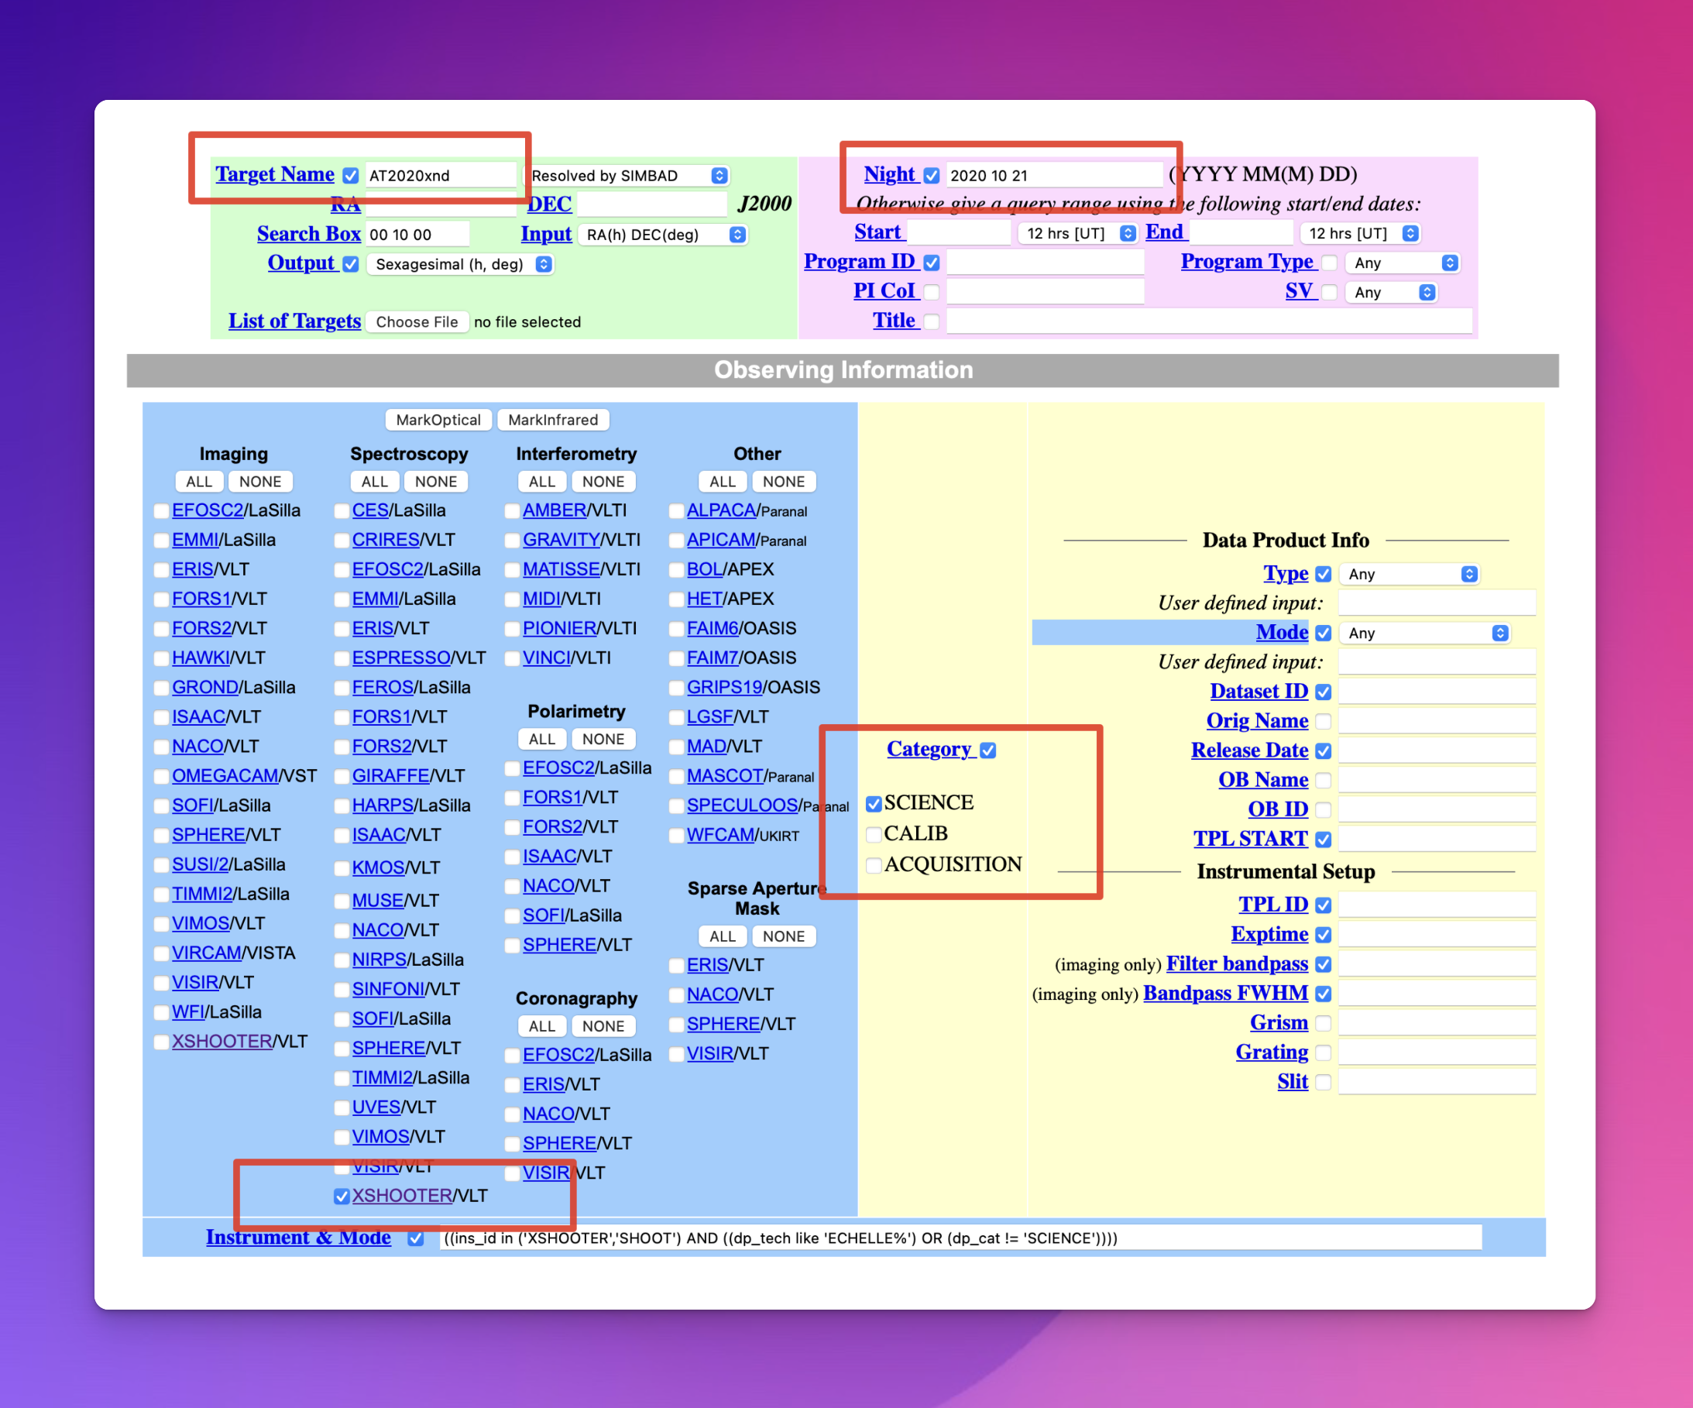Check the Grism output checkbox
1693x1408 pixels.
pos(1323,1023)
